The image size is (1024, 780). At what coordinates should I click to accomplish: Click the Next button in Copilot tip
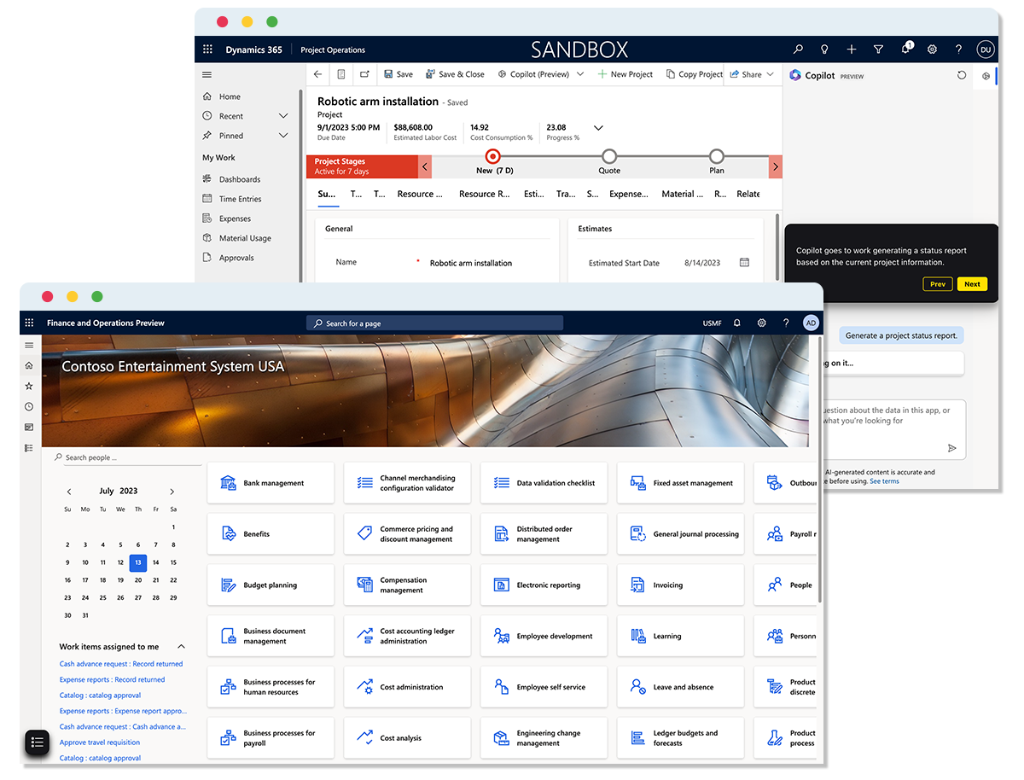(x=972, y=284)
